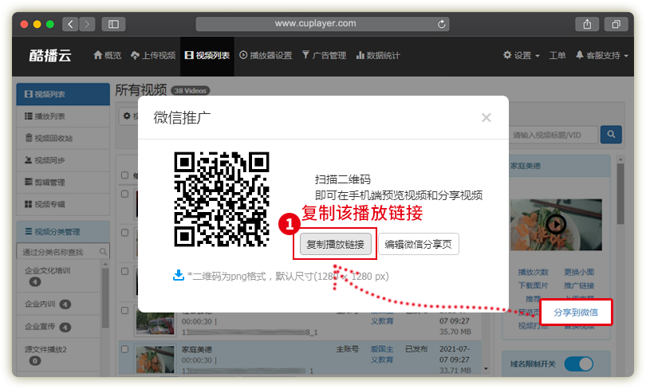Toggle the 域名限制开关 switch
The image size is (646, 389).
point(579,364)
